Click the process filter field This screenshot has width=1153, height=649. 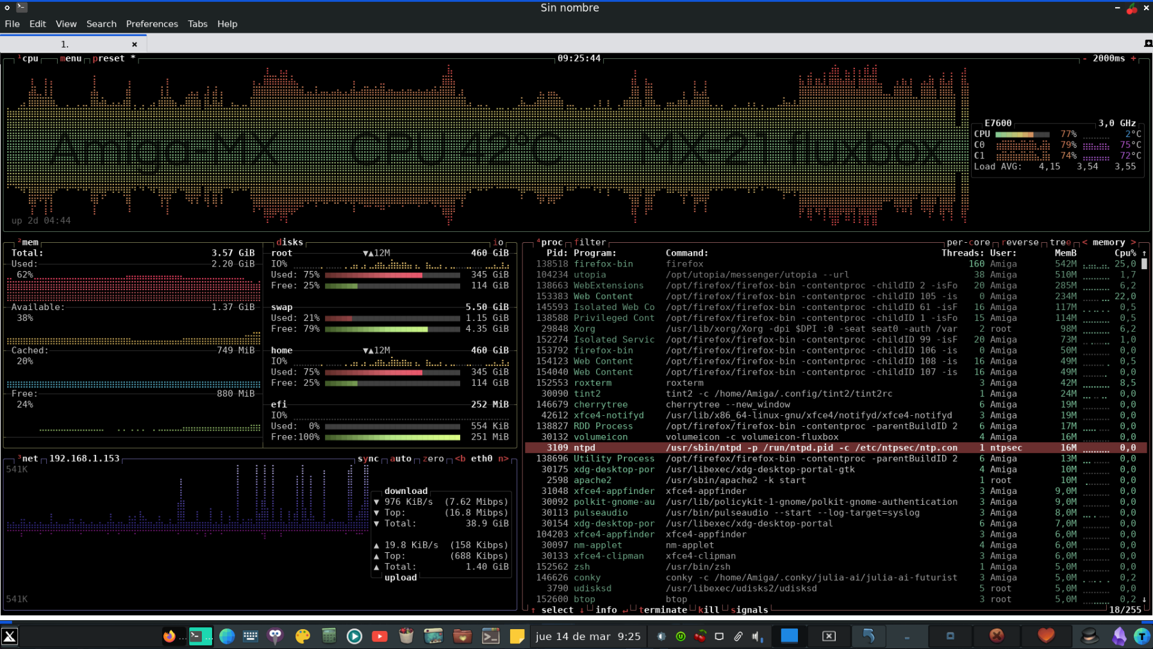[590, 242]
